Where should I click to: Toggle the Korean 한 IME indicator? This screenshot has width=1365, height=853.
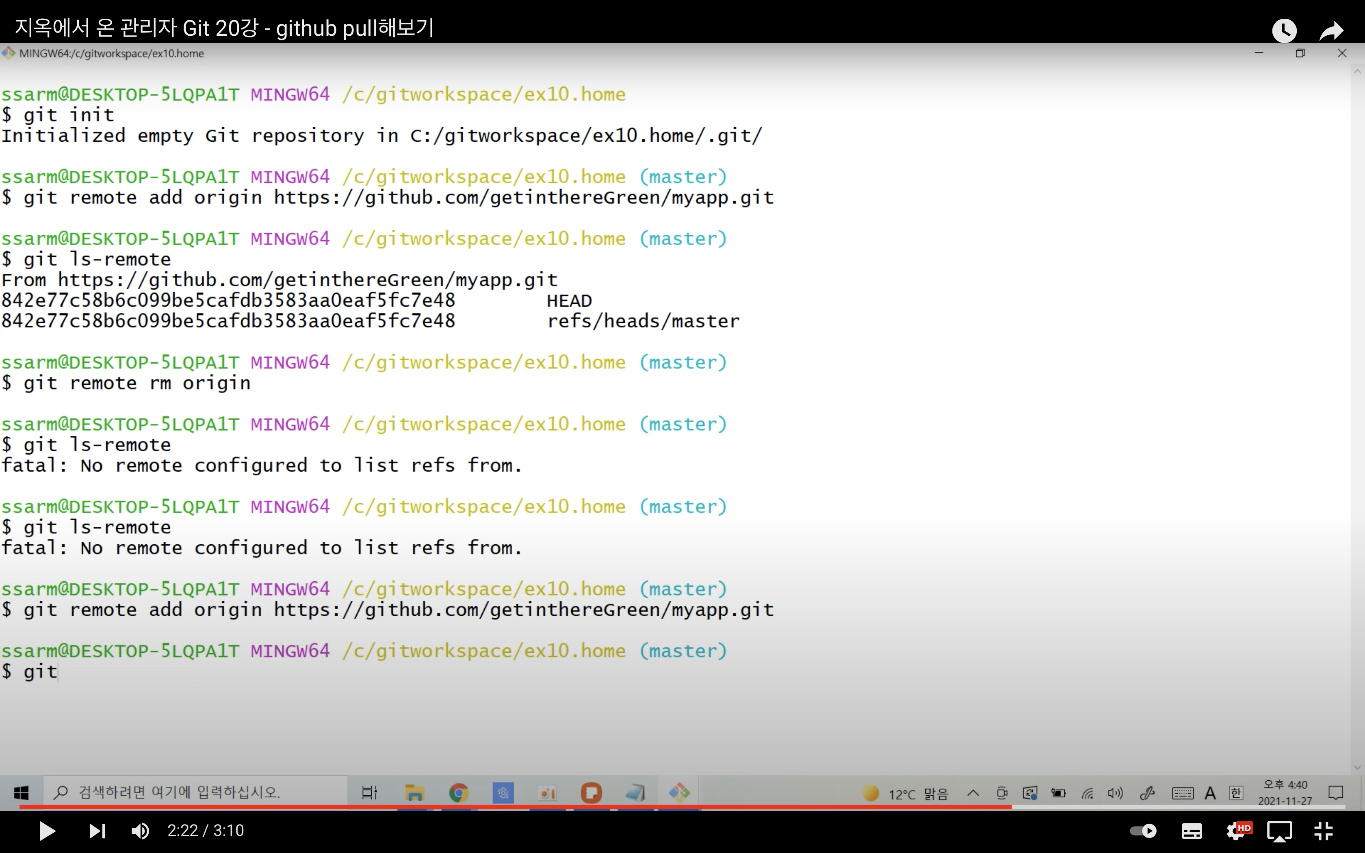(1236, 793)
